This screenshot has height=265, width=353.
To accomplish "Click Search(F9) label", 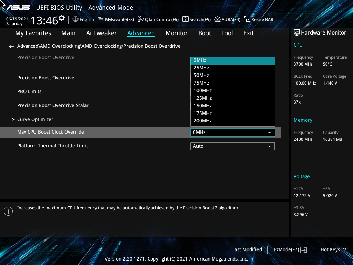I will coord(200,20).
